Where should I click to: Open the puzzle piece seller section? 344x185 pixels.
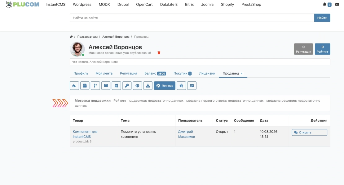tap(74, 85)
